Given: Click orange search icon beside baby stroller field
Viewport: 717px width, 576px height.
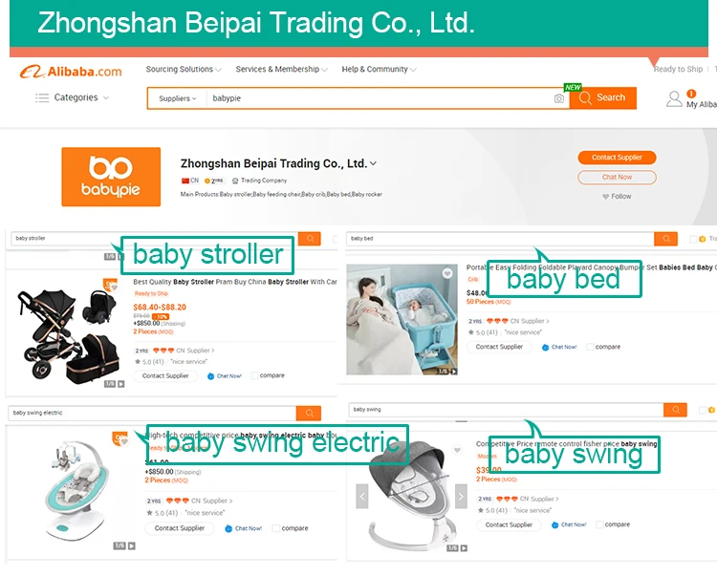Looking at the screenshot, I should coord(310,239).
